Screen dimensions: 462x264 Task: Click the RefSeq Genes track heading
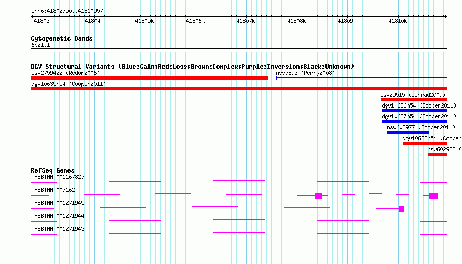[x=52, y=170]
